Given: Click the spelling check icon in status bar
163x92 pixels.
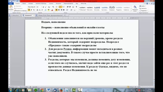Looking at the screenshot, I should point(30,87).
